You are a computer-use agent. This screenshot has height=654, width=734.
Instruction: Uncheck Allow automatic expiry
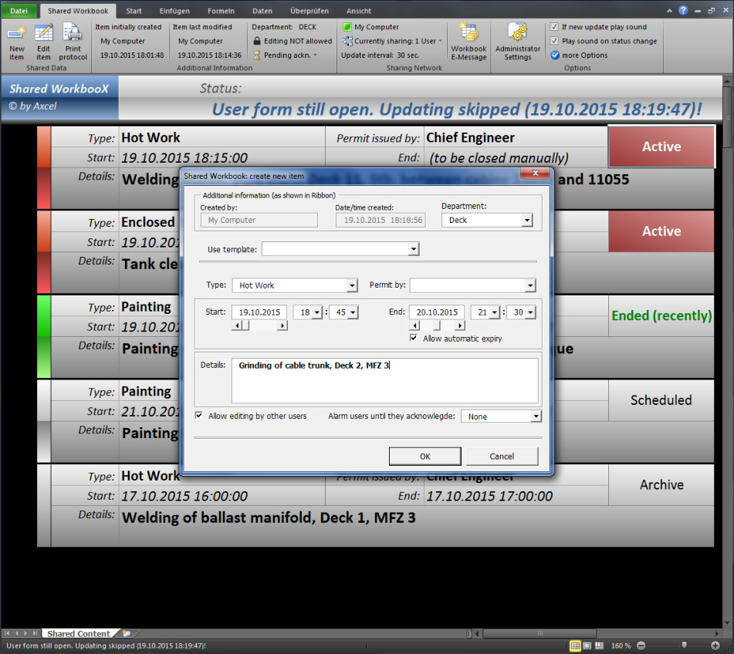coord(414,339)
